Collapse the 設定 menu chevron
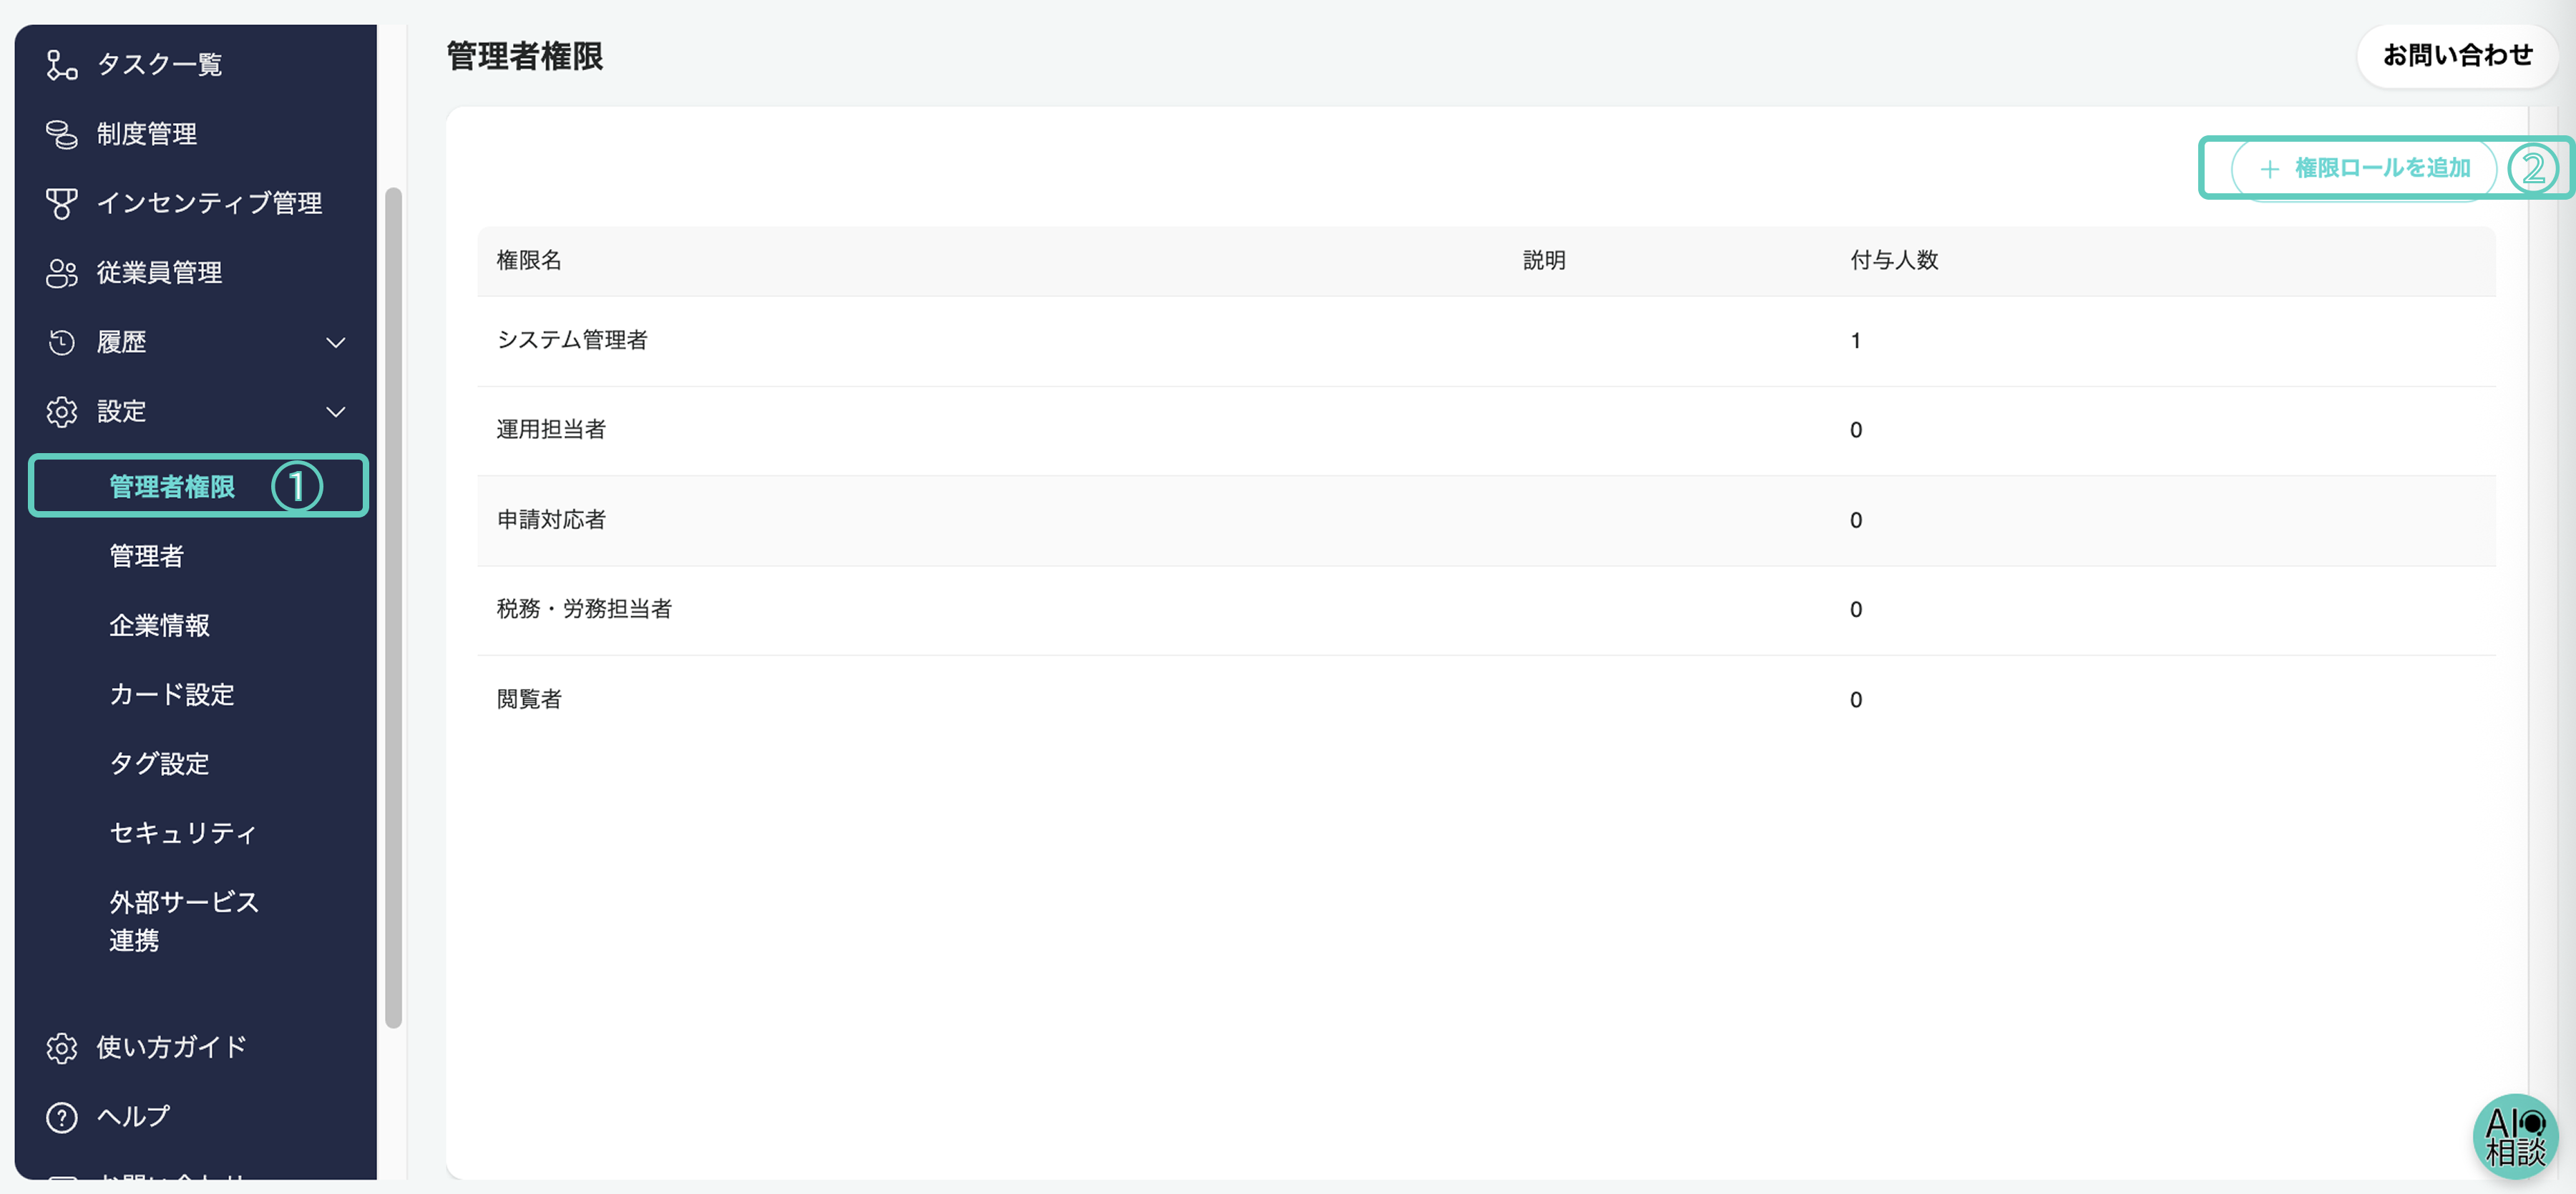Image resolution: width=2576 pixels, height=1194 pixels. [x=336, y=411]
